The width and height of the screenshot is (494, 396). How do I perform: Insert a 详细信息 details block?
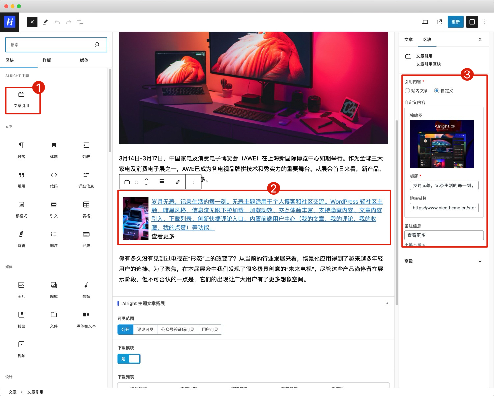point(86,180)
